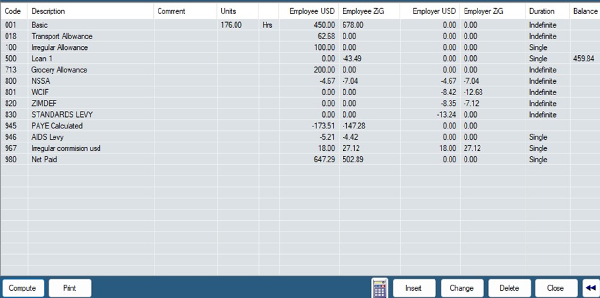Click the Indefinite duration on Basic row

click(x=543, y=25)
